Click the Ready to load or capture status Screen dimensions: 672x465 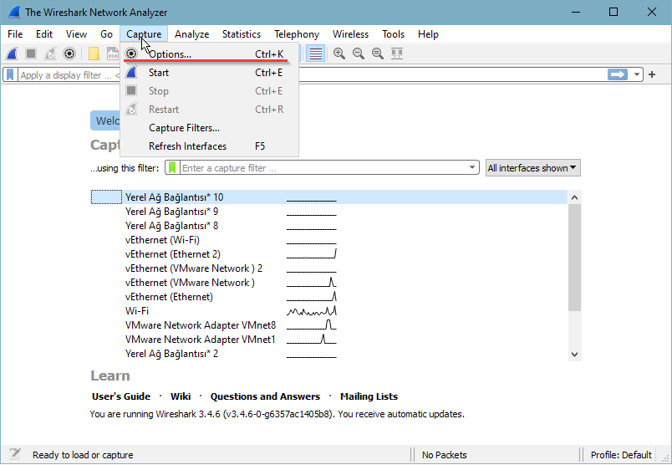tap(83, 455)
